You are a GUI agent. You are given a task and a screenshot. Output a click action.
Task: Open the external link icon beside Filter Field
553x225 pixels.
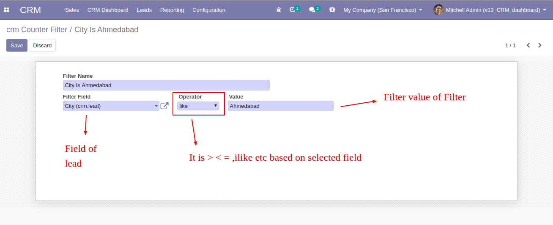point(164,106)
